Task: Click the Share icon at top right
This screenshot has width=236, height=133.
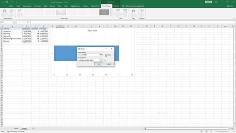Action: [x=228, y=6]
